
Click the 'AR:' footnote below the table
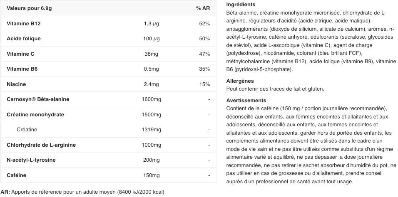[x=5, y=192]
